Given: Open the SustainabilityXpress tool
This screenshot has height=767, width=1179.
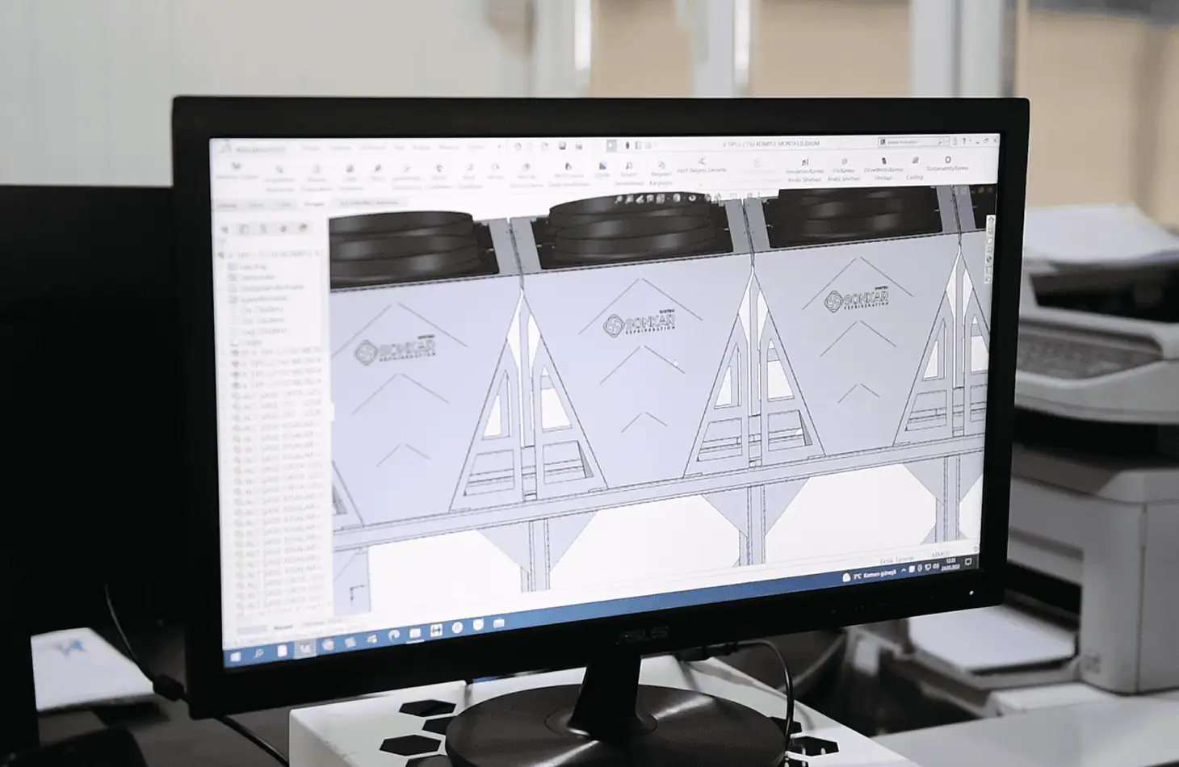Looking at the screenshot, I should point(947,164).
